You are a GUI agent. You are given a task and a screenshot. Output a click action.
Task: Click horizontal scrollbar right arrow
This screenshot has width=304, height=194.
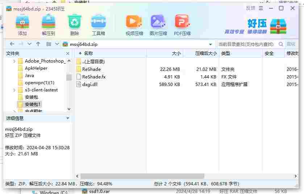[295, 176]
